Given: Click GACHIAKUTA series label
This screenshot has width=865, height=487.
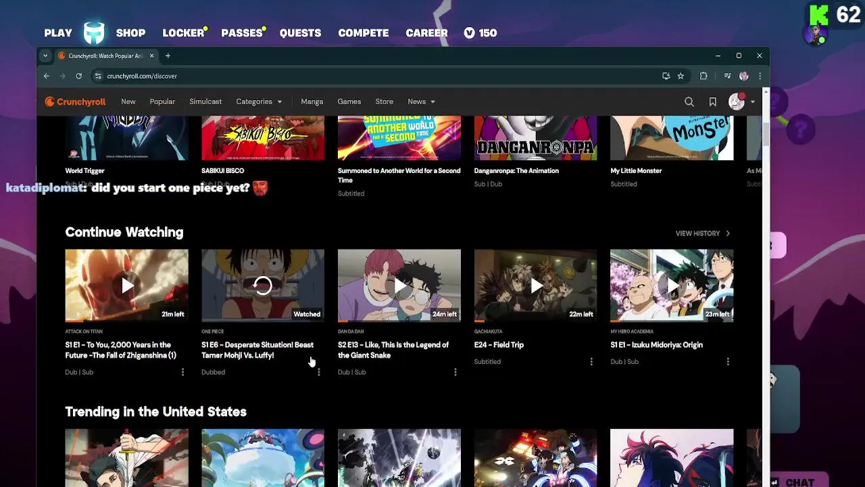Looking at the screenshot, I should click(487, 331).
